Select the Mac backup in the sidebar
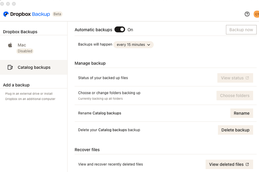 [22, 45]
